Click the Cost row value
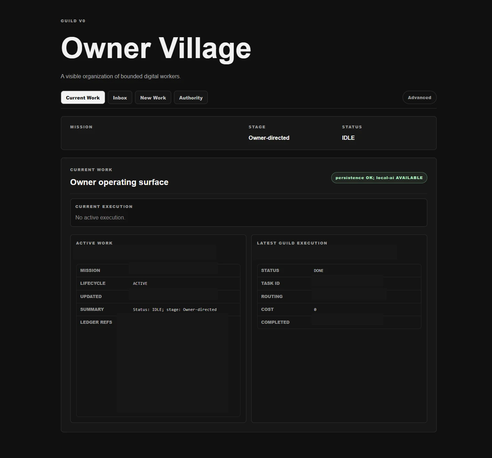 [315, 310]
